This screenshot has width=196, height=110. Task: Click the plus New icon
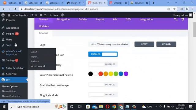pyautogui.click(x=51, y=15)
